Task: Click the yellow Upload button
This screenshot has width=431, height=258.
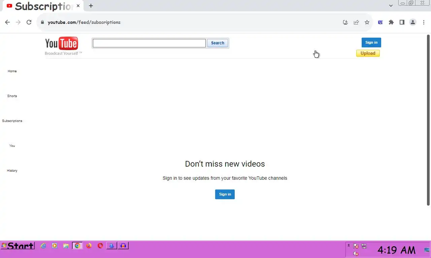Action: pyautogui.click(x=368, y=53)
